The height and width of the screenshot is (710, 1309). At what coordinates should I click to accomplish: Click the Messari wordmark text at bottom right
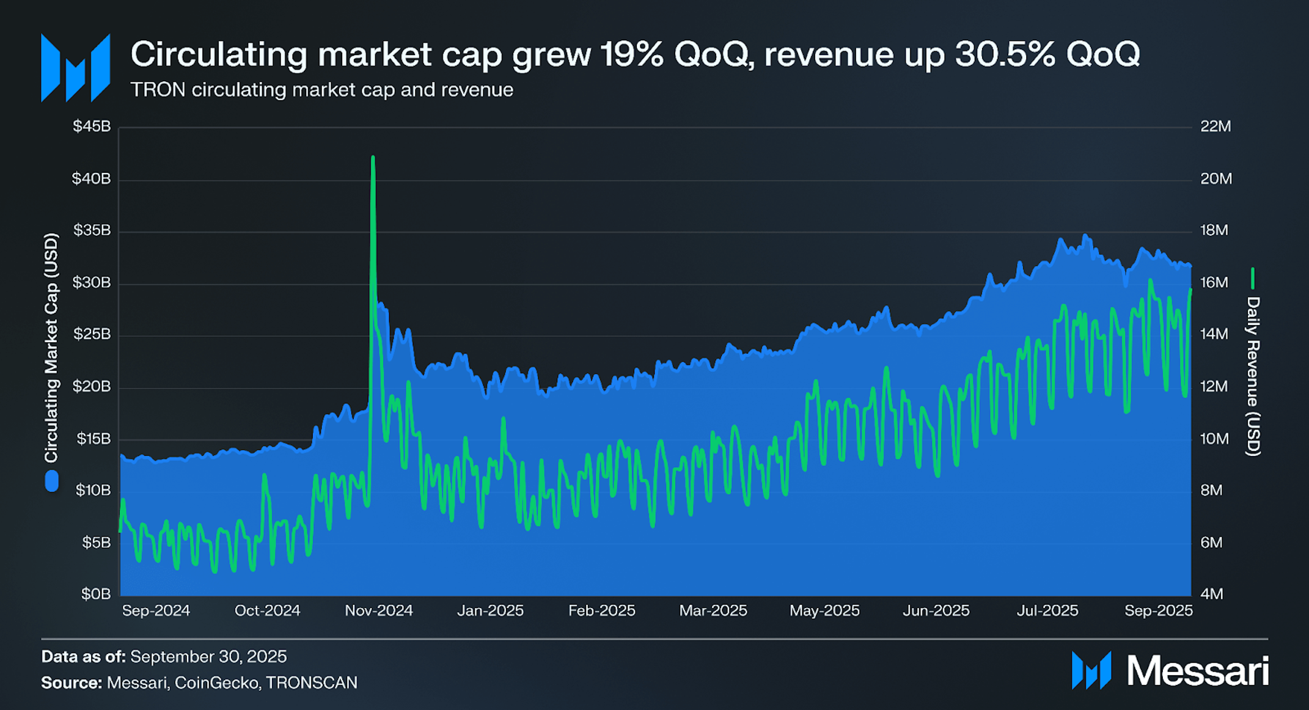1198,671
